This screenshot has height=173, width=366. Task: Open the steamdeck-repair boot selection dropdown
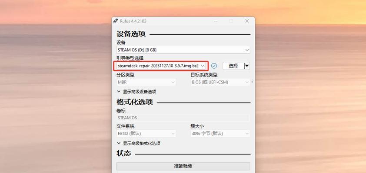pos(161,66)
